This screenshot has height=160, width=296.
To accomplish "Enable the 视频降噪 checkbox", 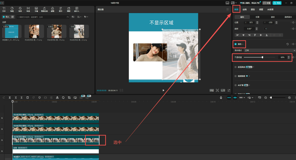I will (235, 76).
